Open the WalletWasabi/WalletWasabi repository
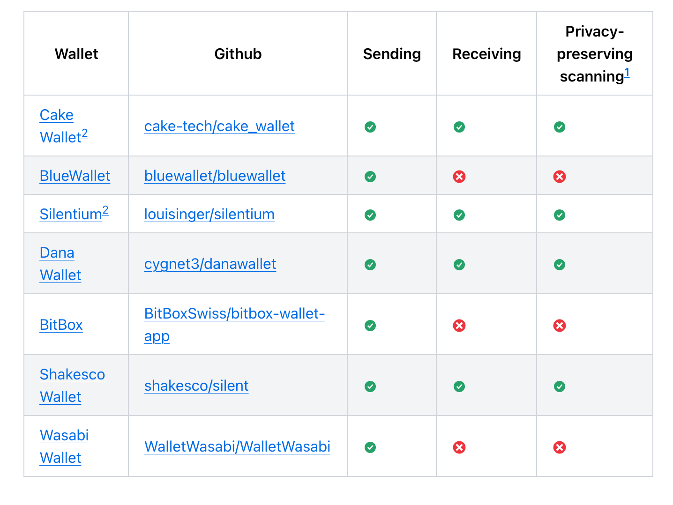This screenshot has width=673, height=505. click(237, 446)
